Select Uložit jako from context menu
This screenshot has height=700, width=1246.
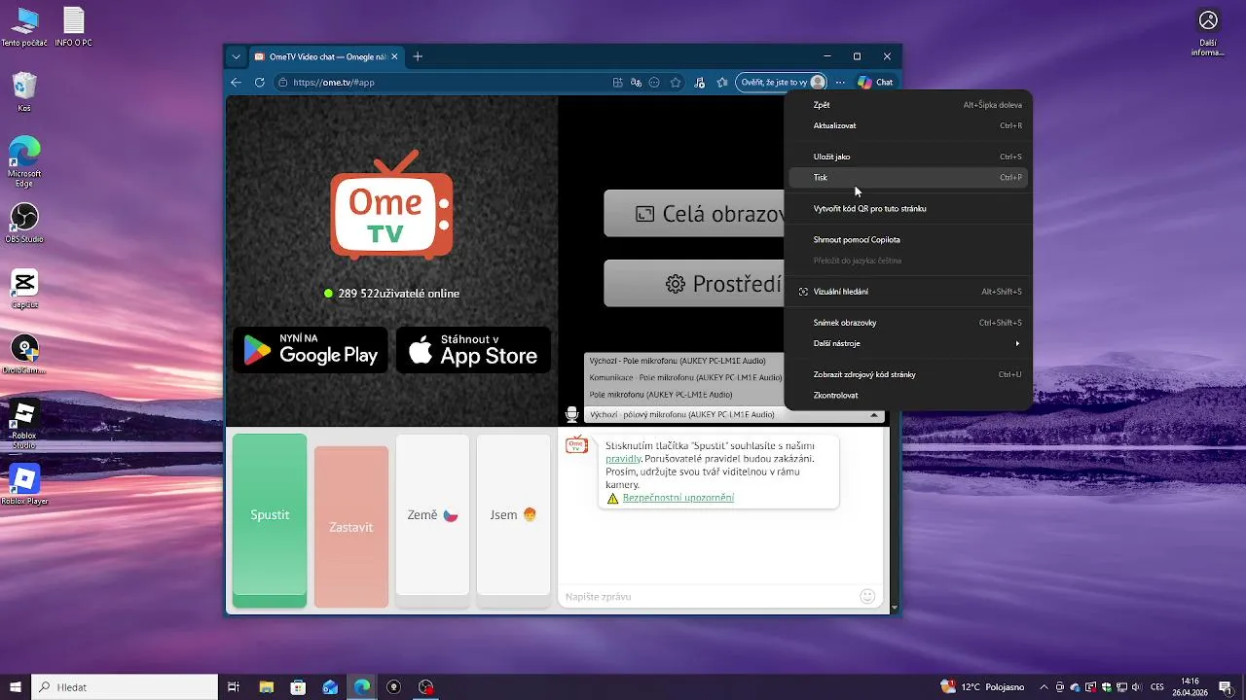click(x=907, y=157)
